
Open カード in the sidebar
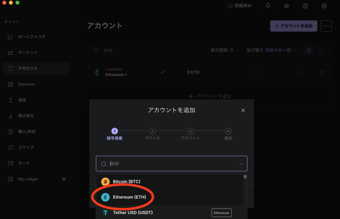pos(36,163)
